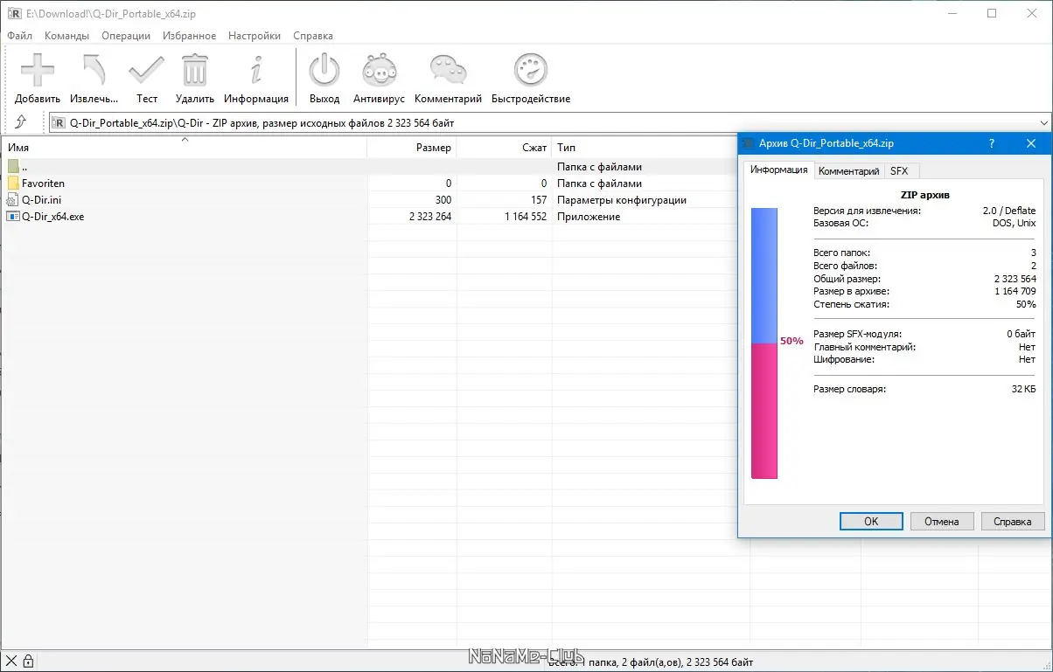Click the Favoriten folder icon
The height and width of the screenshot is (672, 1053).
pyautogui.click(x=13, y=184)
